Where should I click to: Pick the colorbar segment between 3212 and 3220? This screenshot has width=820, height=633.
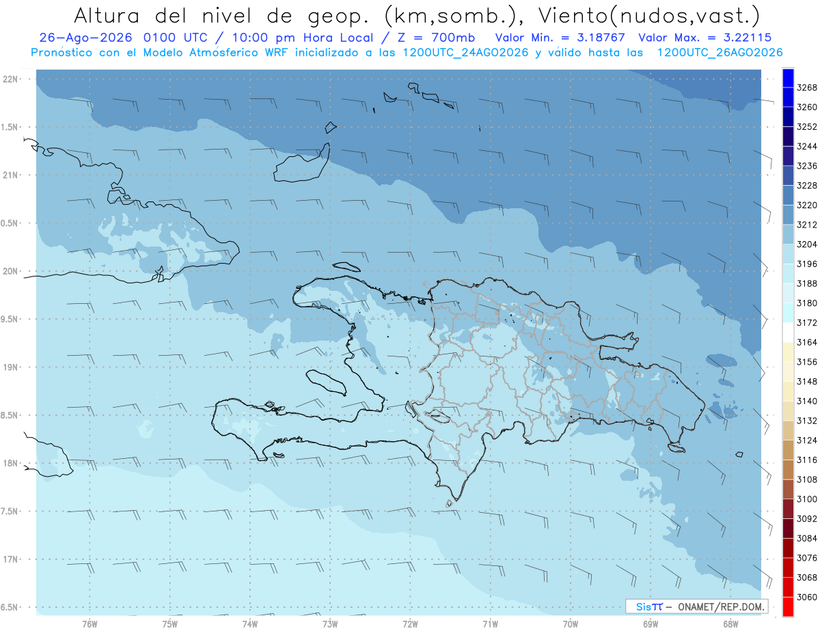point(788,214)
